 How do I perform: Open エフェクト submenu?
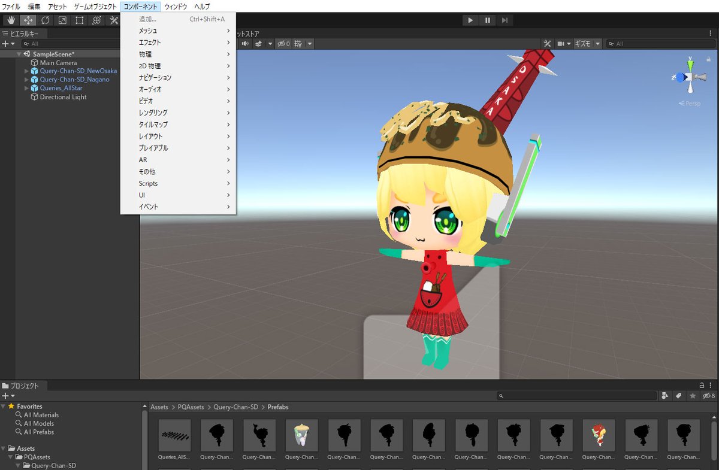click(178, 43)
